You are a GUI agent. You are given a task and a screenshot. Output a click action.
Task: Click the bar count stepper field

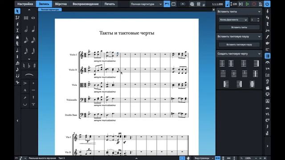click(x=255, y=20)
